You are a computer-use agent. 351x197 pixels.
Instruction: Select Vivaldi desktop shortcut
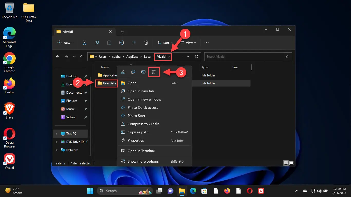click(10, 161)
